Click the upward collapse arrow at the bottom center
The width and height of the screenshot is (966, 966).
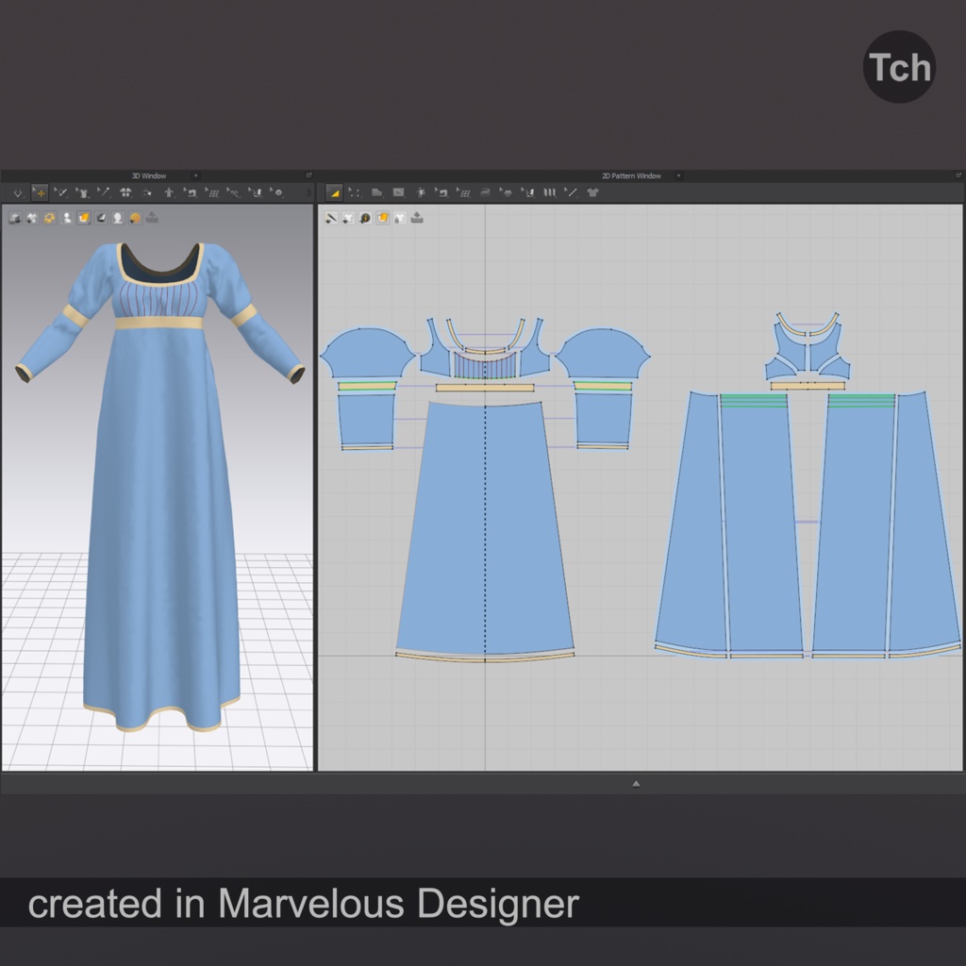tap(638, 782)
